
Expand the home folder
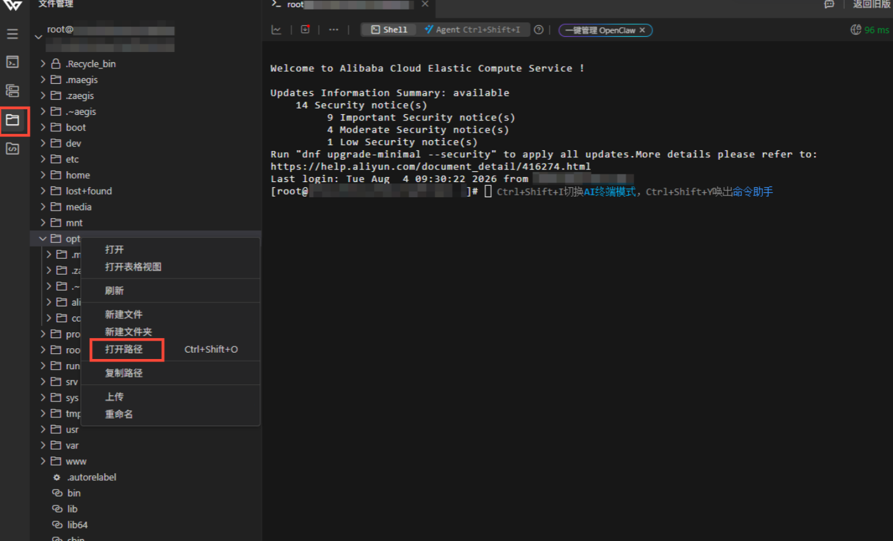pos(43,174)
